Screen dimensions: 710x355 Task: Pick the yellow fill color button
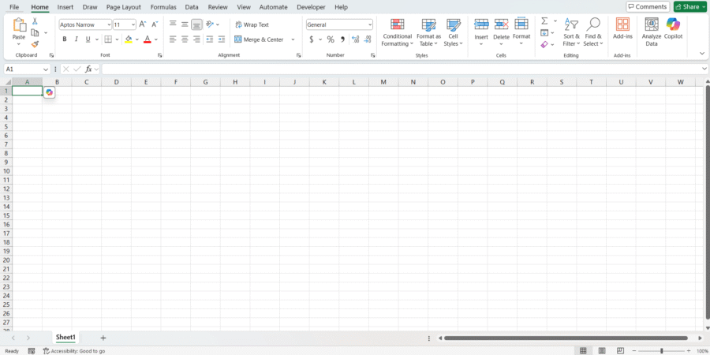(129, 39)
